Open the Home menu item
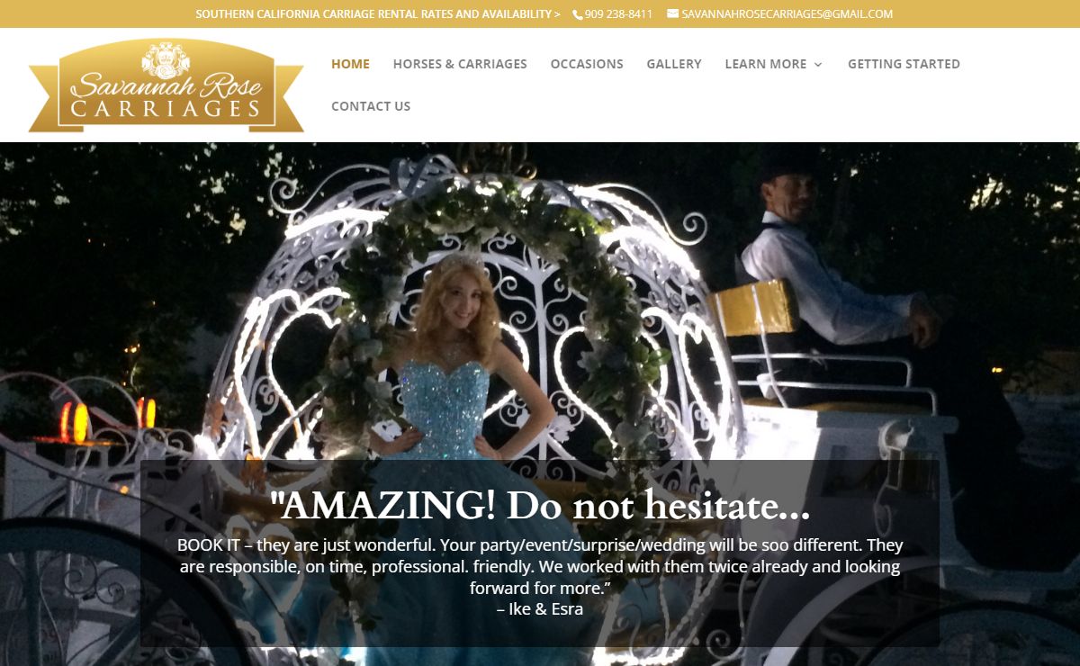Screen dimensions: 1080x666 (350, 64)
